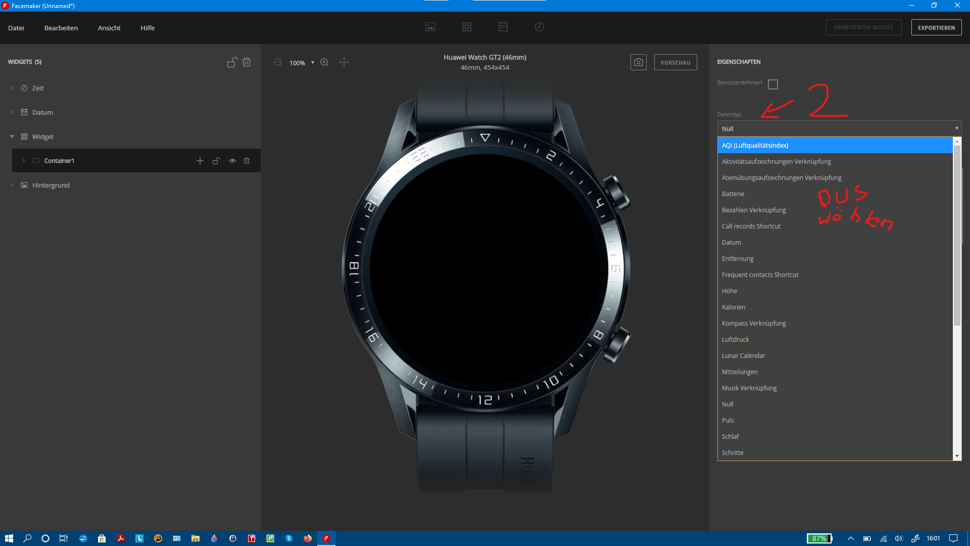Open the volume control in system tray
970x546 pixels.
(x=899, y=538)
